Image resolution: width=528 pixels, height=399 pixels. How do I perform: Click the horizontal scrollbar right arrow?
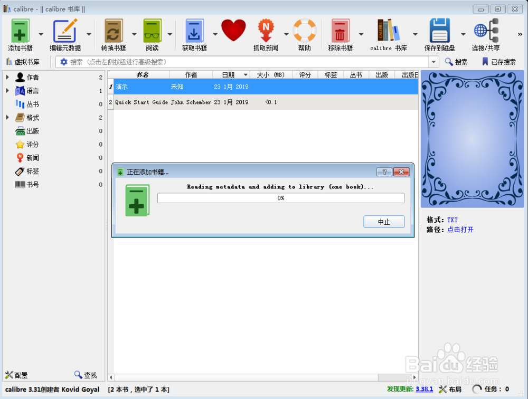[414, 377]
